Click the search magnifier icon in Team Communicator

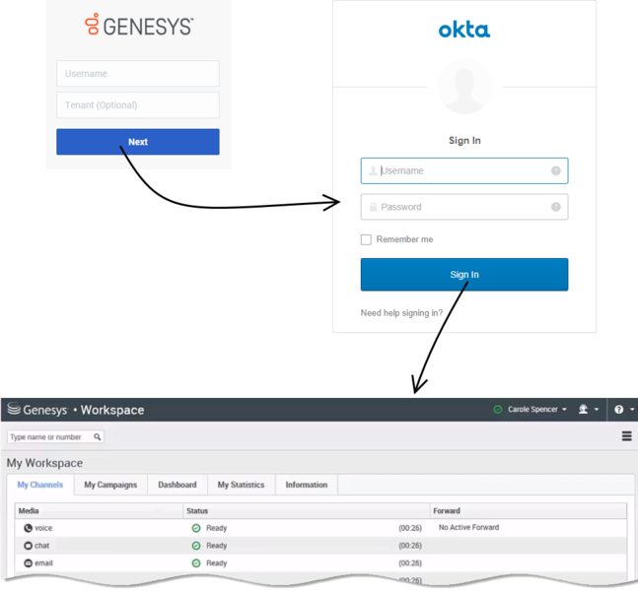click(98, 437)
